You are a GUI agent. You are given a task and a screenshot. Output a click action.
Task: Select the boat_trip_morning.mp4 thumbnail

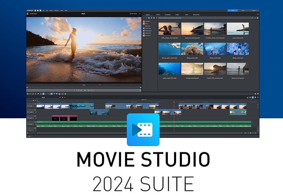tap(192, 29)
